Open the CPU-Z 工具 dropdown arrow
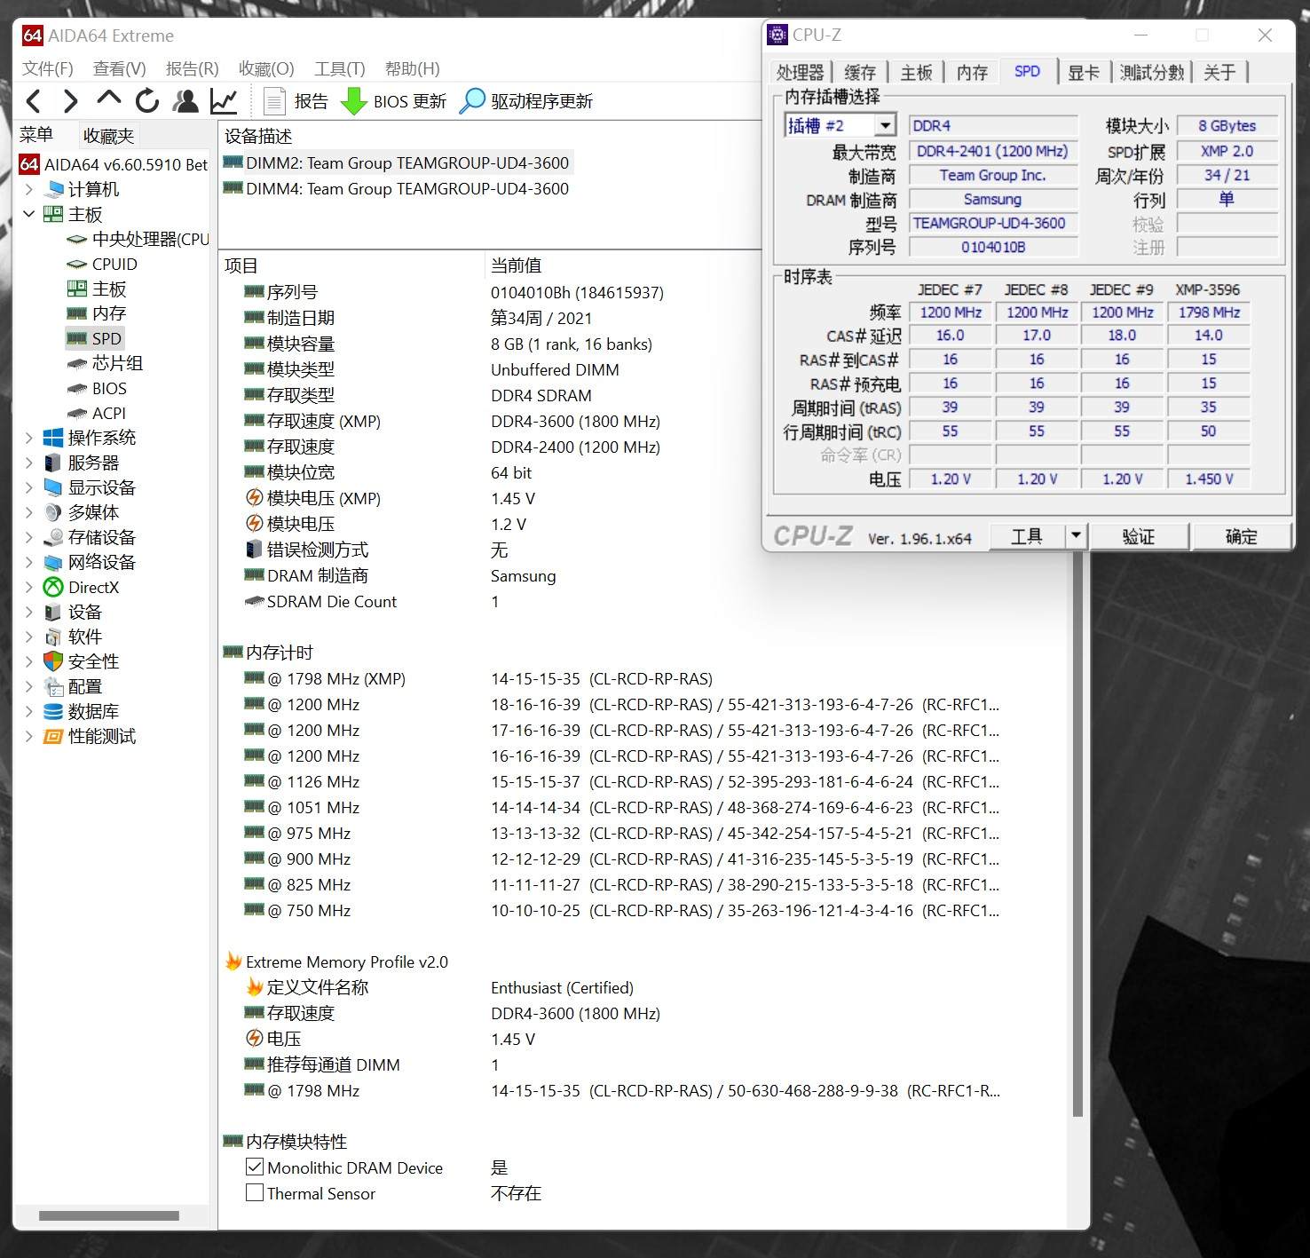The image size is (1310, 1258). pyautogui.click(x=1076, y=535)
